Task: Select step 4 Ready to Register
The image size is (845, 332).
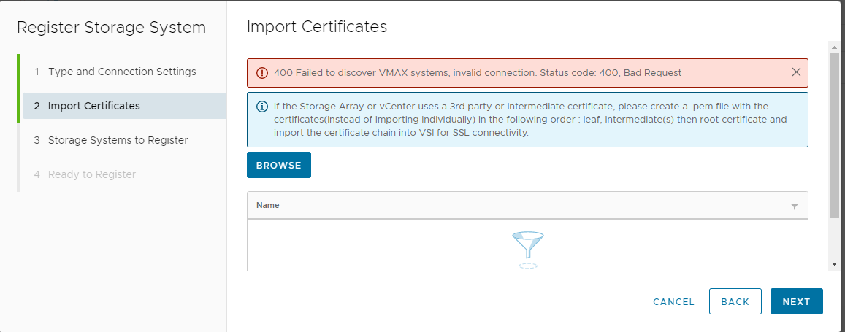Action: (x=91, y=174)
